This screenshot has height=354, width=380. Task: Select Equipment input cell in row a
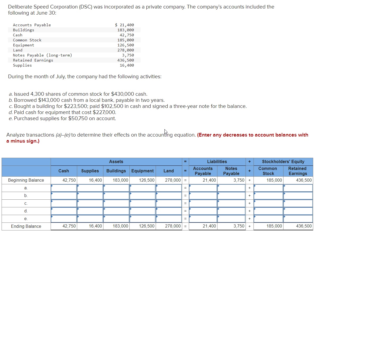click(142, 188)
